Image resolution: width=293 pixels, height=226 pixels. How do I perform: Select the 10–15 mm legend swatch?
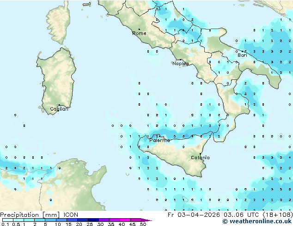[61, 220]
